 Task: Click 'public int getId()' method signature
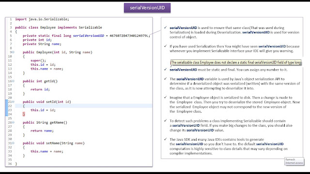click(x=40, y=81)
